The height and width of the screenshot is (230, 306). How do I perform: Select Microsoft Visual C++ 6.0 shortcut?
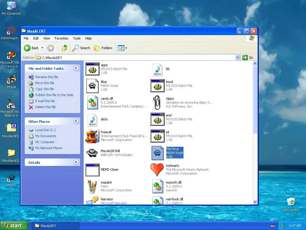[x=11, y=60]
